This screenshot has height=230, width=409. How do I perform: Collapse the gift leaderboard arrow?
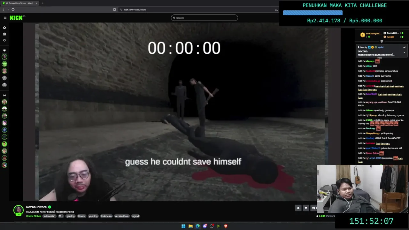click(x=382, y=41)
